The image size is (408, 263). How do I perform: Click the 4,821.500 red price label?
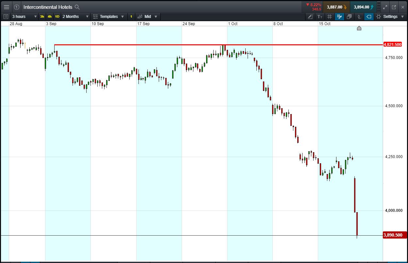pos(393,44)
